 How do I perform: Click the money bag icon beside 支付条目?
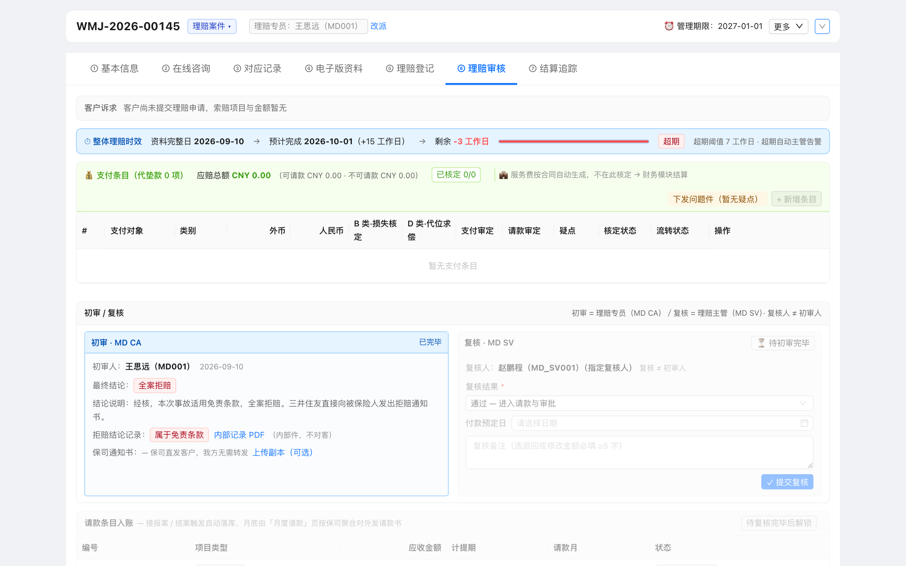tap(89, 175)
